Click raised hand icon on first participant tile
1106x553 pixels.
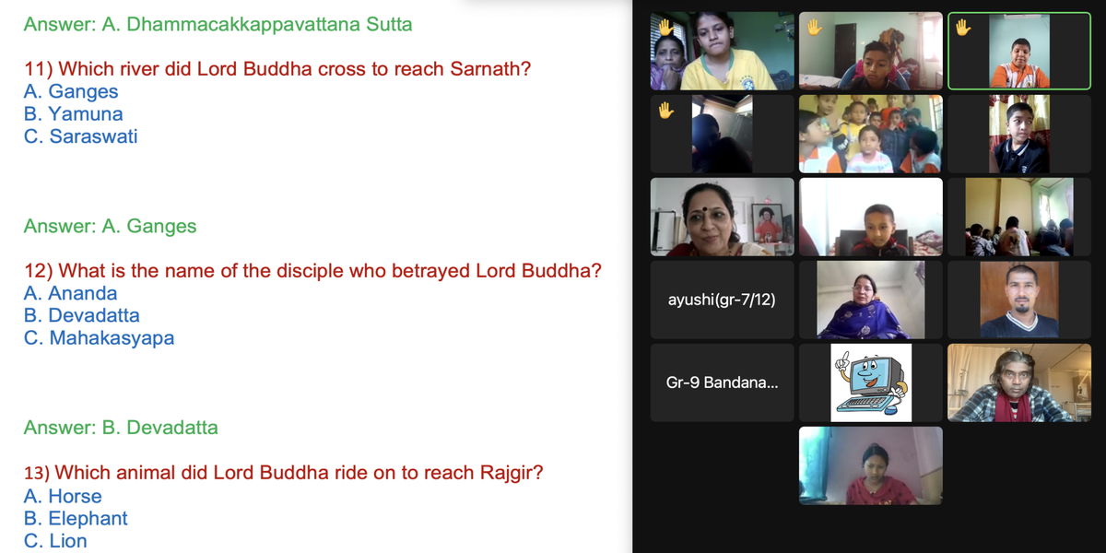click(x=665, y=28)
